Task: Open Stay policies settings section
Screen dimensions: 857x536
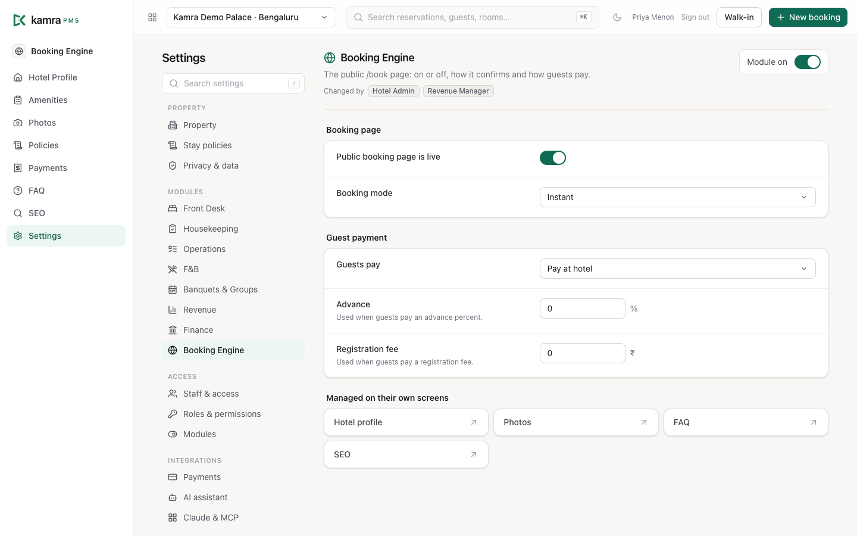Action: [x=233, y=145]
